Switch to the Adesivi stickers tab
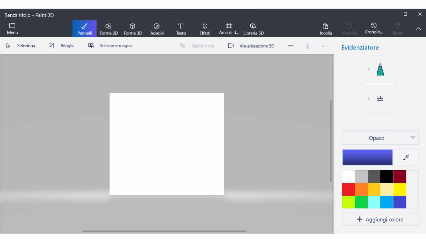 [157, 29]
